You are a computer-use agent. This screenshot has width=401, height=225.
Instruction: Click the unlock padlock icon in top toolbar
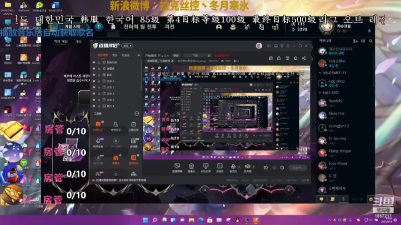(x=279, y=58)
